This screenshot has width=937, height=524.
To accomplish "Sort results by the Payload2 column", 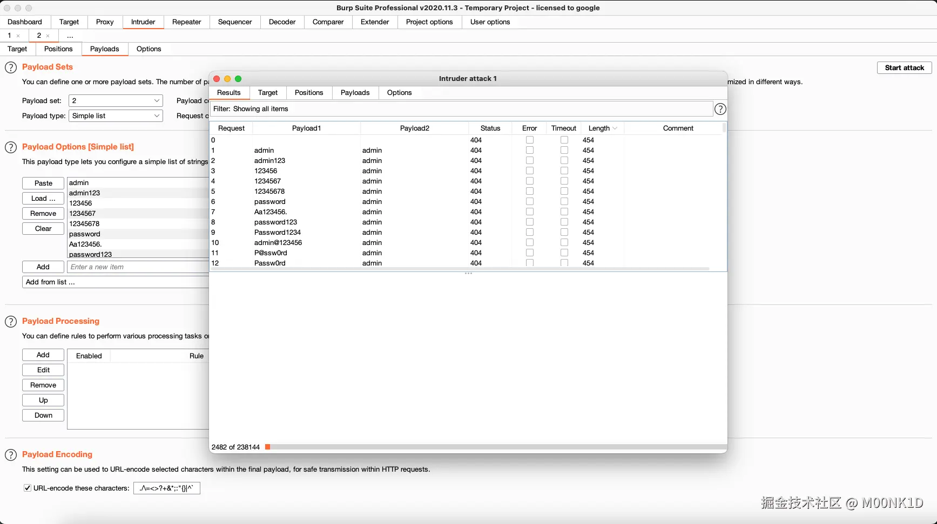I will pos(415,128).
